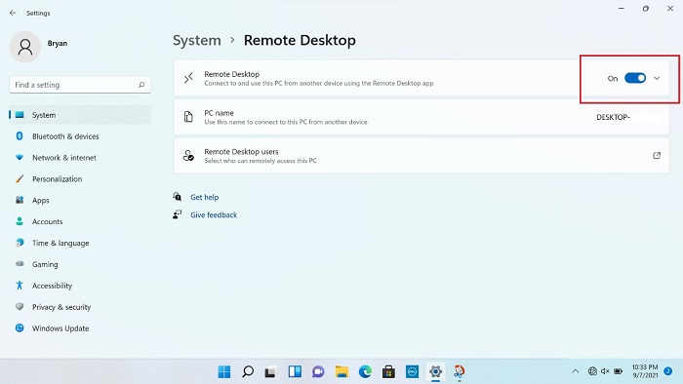Select System in the sidebar
The width and height of the screenshot is (683, 384).
80,115
